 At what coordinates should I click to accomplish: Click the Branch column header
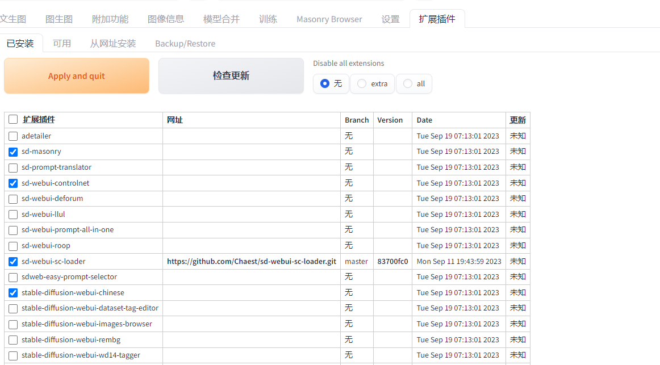pos(357,120)
